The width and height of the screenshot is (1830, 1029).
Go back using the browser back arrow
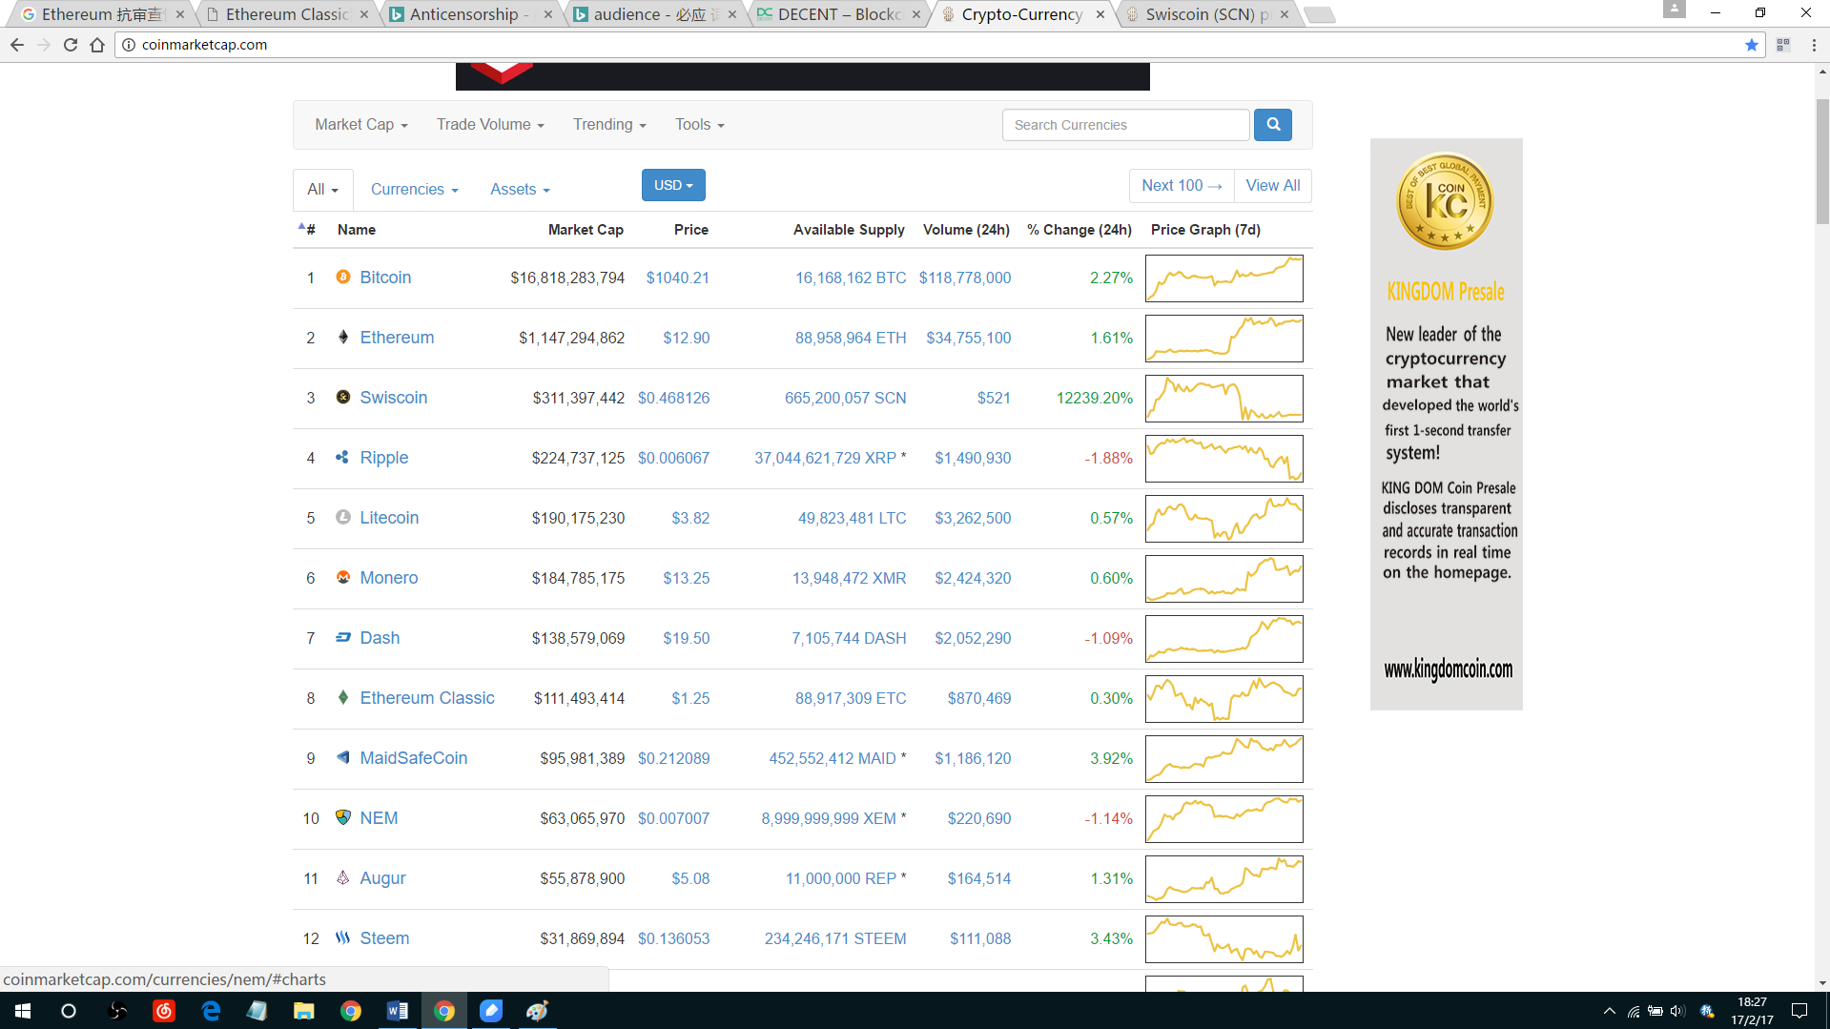17,45
